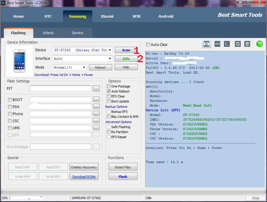Enable Bkp.Contact & SMS option
This screenshot has height=202, width=267.
coord(109,117)
